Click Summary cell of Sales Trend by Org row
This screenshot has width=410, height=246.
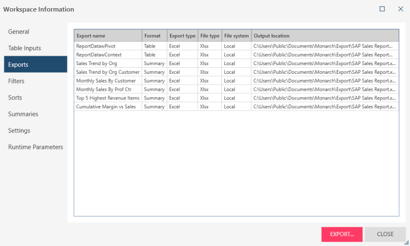pos(154,63)
